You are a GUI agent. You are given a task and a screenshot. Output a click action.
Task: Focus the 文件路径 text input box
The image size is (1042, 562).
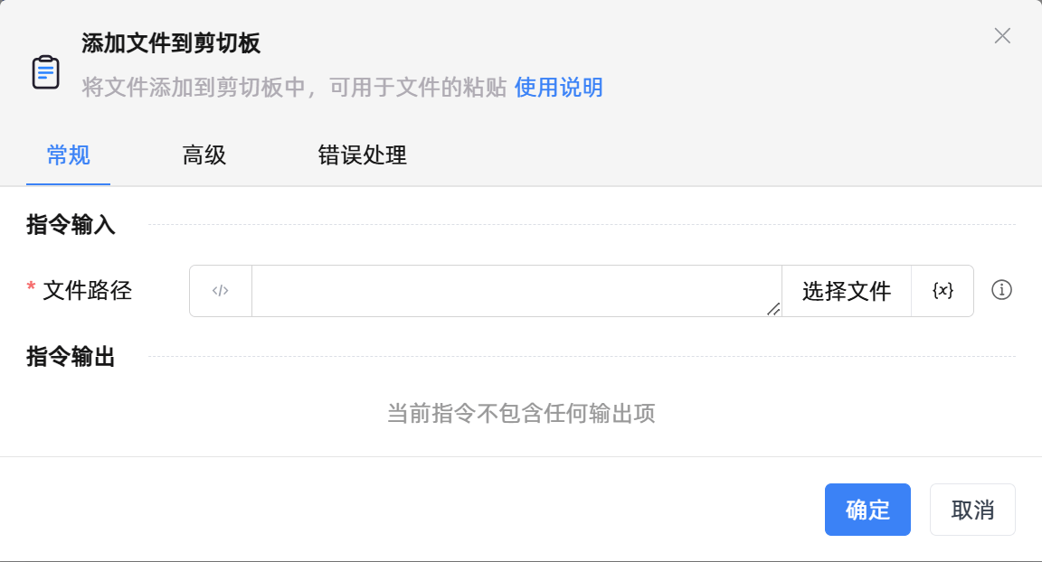(516, 291)
